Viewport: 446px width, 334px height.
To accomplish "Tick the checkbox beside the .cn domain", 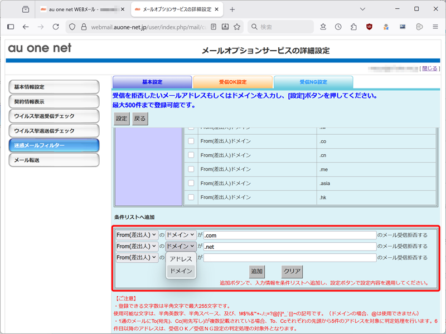I will [x=191, y=155].
